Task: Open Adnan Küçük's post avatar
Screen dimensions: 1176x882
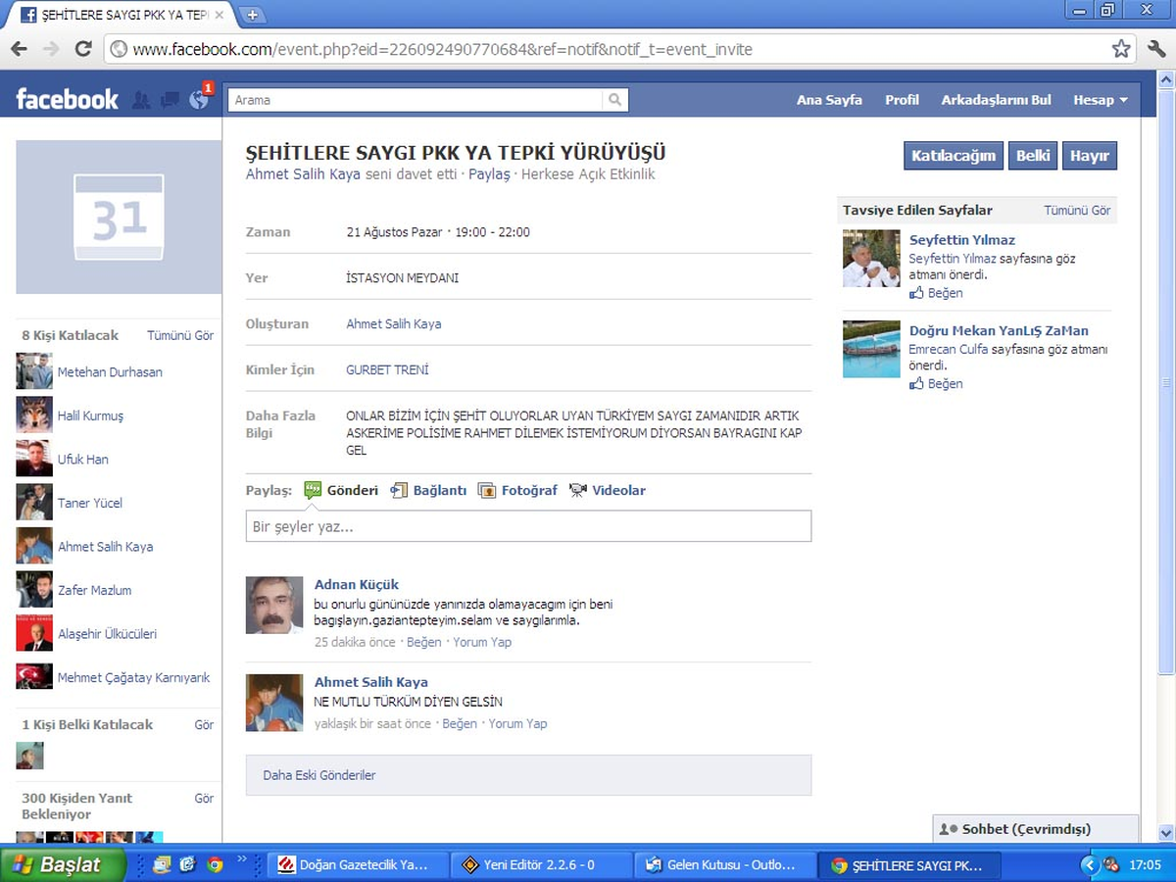Action: click(x=274, y=605)
